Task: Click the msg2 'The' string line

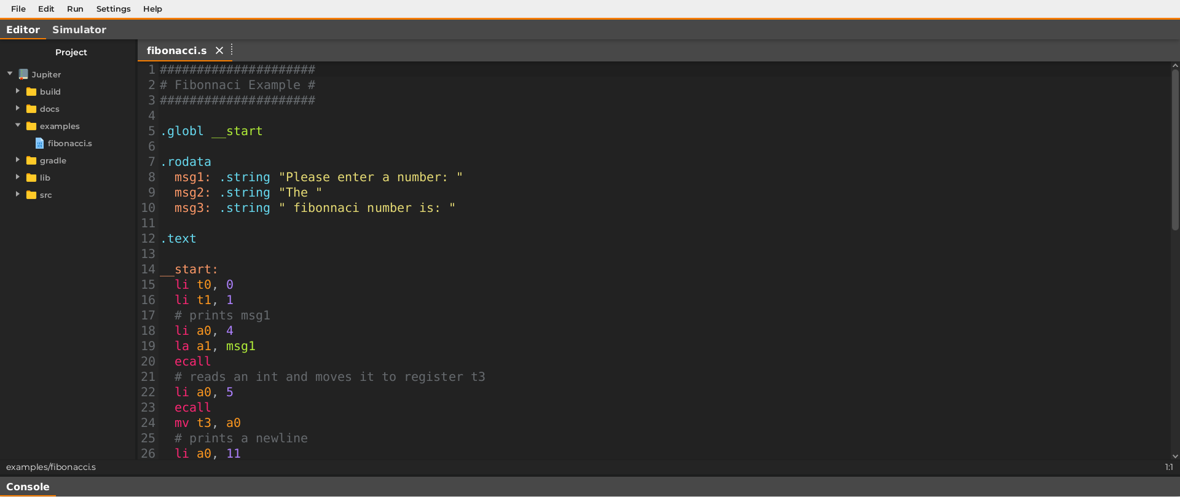Action: pyautogui.click(x=248, y=192)
